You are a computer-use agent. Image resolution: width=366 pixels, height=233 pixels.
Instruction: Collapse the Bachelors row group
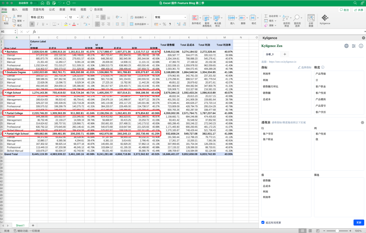(5, 51)
